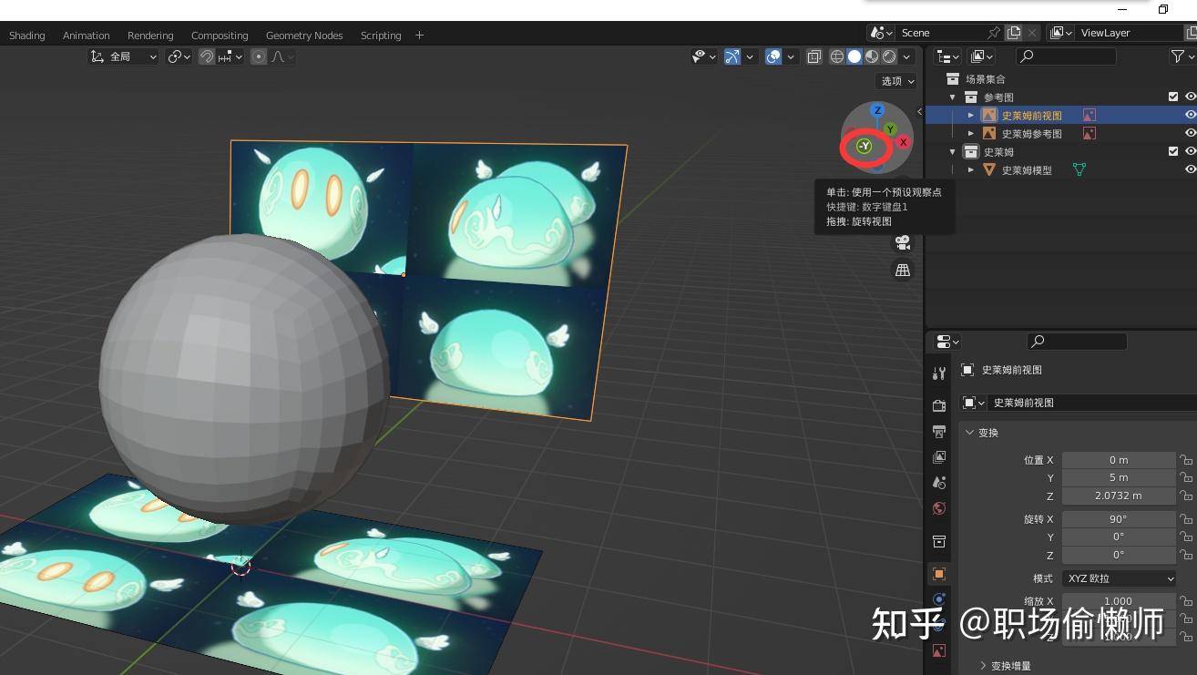Image resolution: width=1197 pixels, height=675 pixels.
Task: Select material preview shading mode
Action: (x=872, y=56)
